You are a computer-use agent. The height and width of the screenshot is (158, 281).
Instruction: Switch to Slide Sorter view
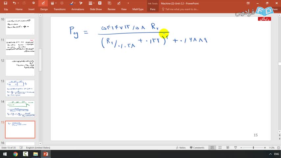pyautogui.click(x=220, y=147)
